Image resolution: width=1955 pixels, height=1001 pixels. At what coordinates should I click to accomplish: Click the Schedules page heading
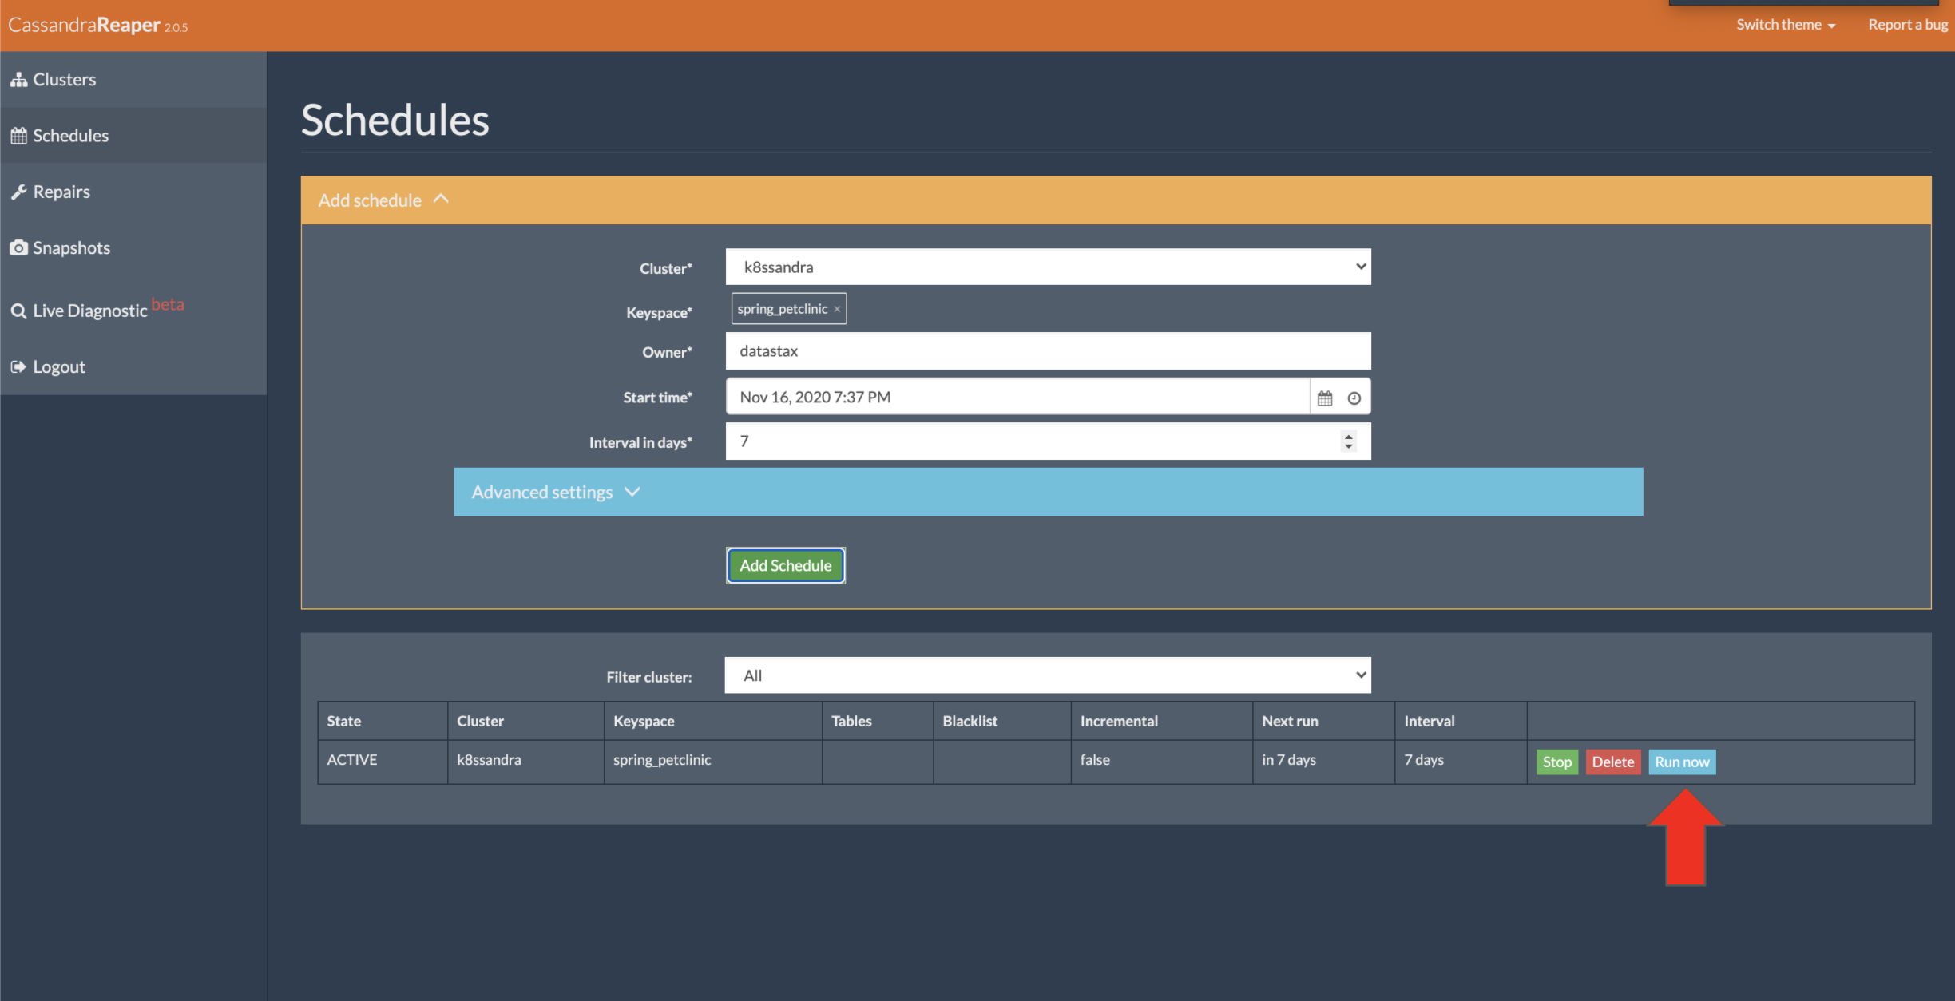coord(395,121)
